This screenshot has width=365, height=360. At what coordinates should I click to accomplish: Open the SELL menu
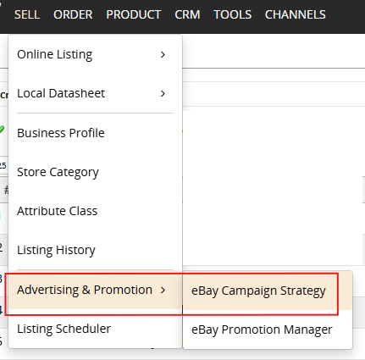(x=27, y=14)
